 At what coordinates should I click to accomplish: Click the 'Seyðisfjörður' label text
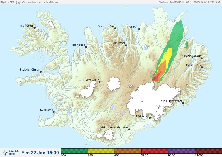tap(192, 56)
